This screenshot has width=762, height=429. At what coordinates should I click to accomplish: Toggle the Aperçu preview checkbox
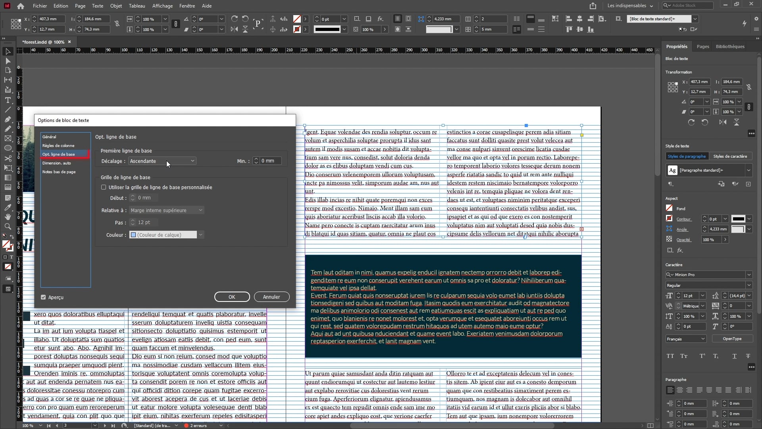pos(43,297)
